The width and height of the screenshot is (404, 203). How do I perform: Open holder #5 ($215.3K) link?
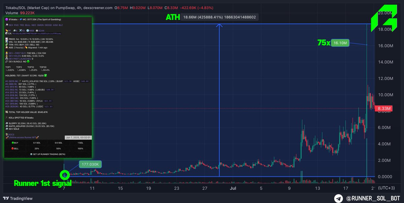pos(12,81)
